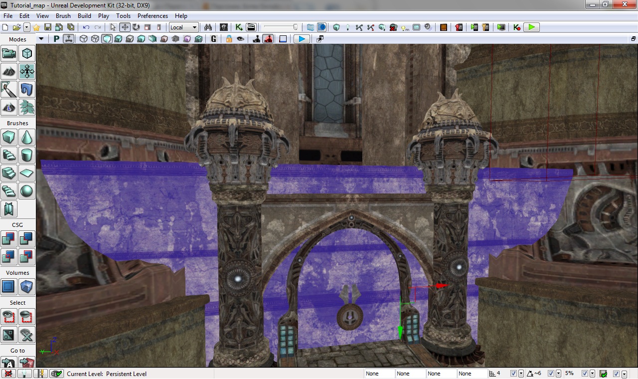The height and width of the screenshot is (379, 638).
Task: Select Geometry Mode cube icon
Action: (x=27, y=53)
